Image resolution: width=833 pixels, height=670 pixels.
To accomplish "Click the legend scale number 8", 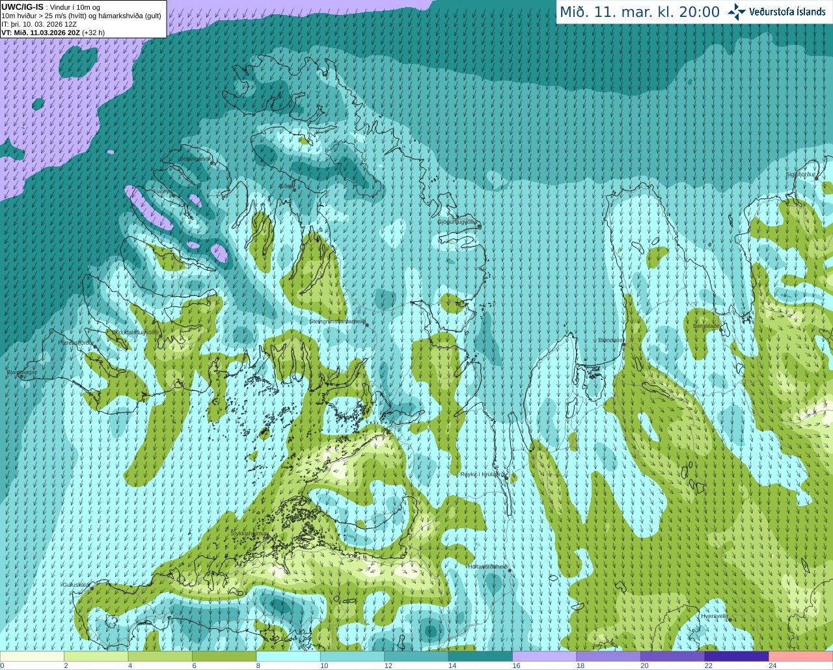I will (x=258, y=665).
